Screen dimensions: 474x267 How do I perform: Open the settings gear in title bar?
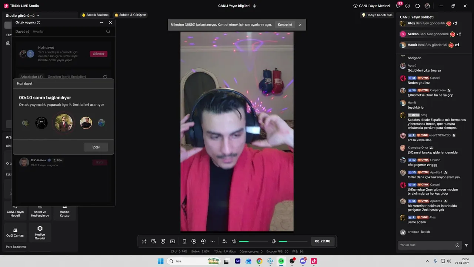coord(417,6)
